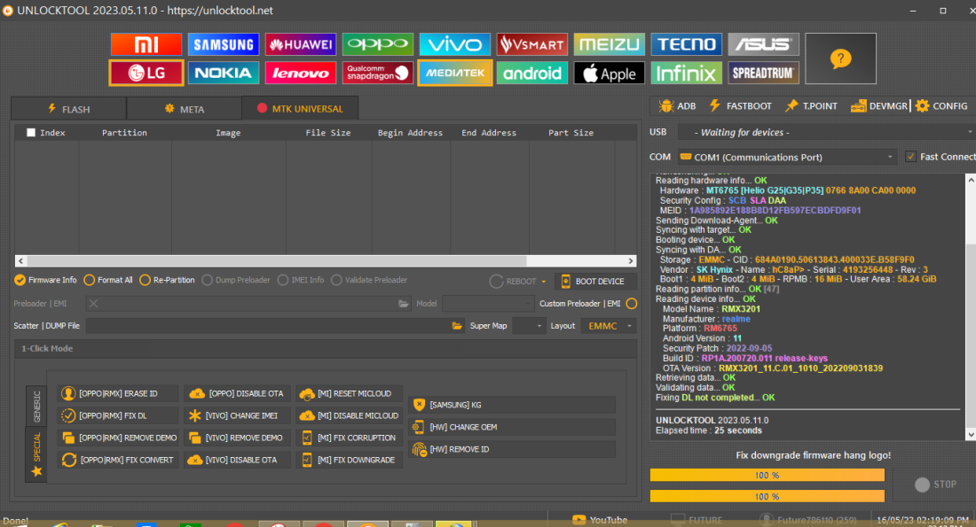
Task: Select the Qualcomm Snapdragon tile
Action: tap(378, 73)
